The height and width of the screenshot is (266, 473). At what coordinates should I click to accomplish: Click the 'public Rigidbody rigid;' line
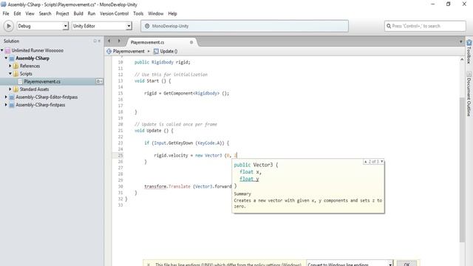(x=163, y=62)
